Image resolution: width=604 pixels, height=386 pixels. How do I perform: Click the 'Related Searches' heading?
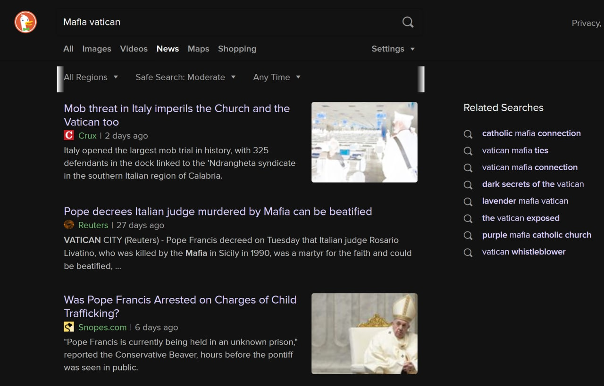click(503, 107)
